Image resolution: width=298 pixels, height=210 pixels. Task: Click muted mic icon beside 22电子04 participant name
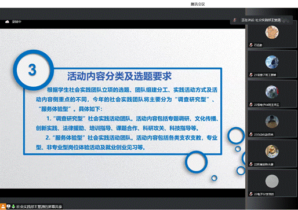(251, 105)
